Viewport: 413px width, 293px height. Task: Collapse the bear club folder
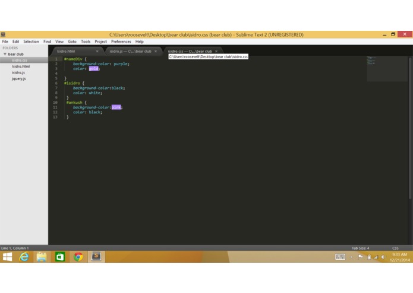coord(5,54)
